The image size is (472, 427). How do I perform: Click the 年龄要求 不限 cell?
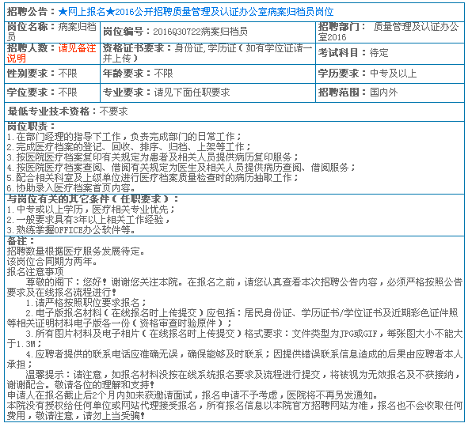[207, 74]
